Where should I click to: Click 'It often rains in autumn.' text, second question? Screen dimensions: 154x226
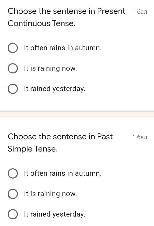[63, 173]
